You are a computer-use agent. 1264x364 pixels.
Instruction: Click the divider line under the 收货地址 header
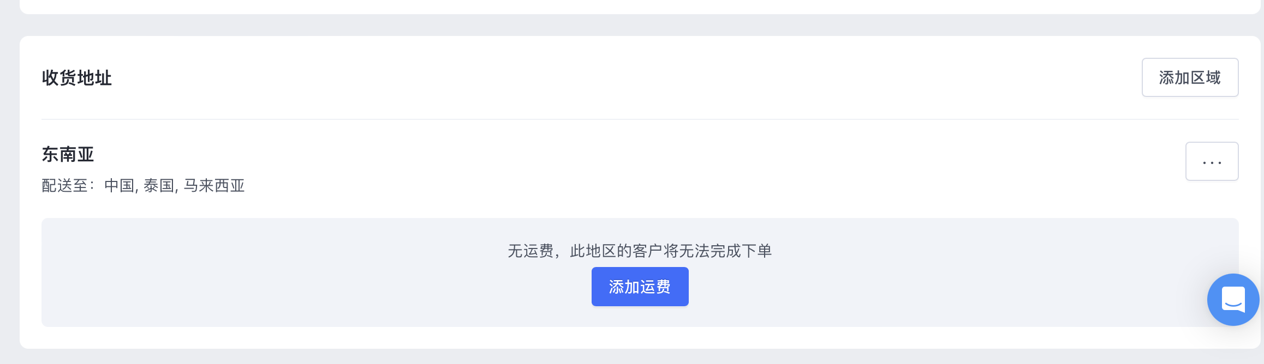point(640,119)
